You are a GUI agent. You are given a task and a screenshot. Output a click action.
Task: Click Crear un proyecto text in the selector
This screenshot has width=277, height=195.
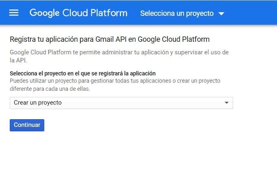(38, 103)
